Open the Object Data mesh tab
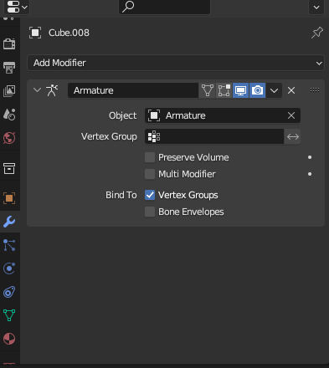The height and width of the screenshot is (368, 329). click(x=9, y=315)
